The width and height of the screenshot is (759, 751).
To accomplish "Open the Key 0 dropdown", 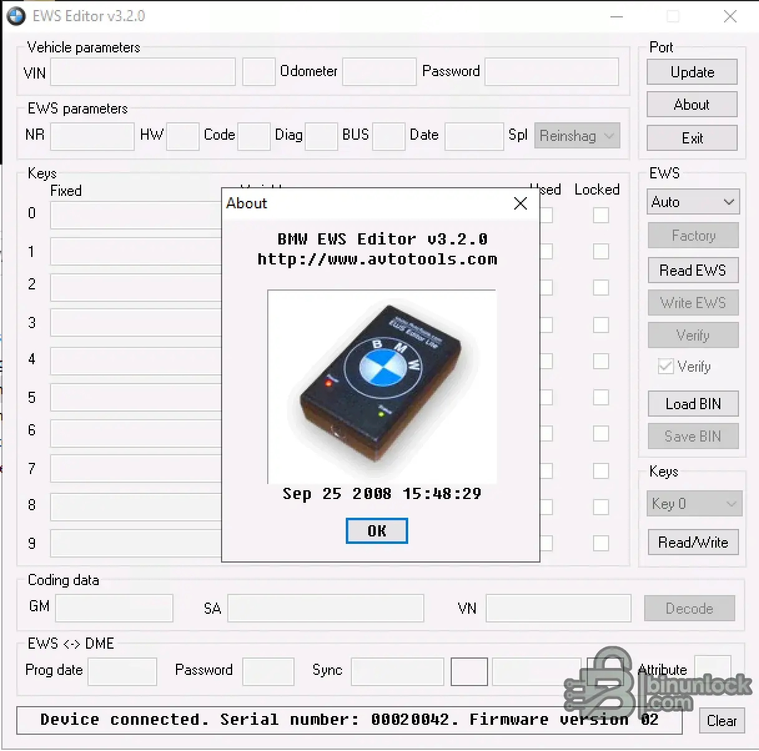I will (x=694, y=503).
